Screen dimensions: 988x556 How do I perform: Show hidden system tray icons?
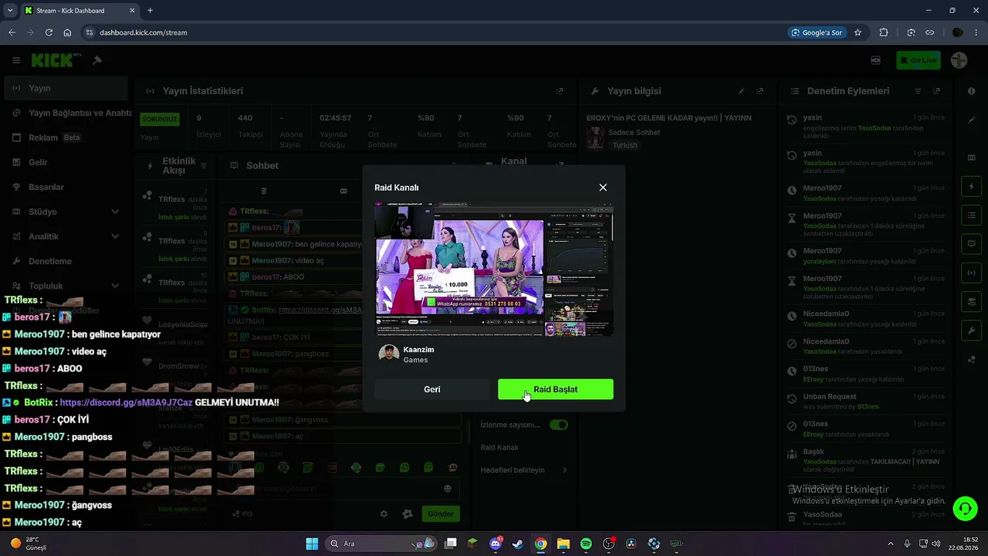(890, 544)
